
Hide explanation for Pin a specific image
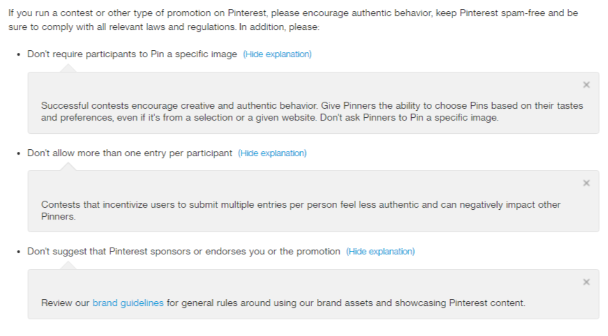tap(277, 54)
